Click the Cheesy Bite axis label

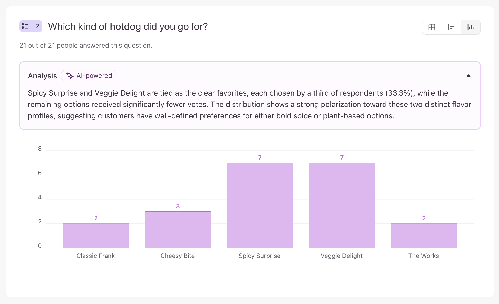[x=177, y=256]
